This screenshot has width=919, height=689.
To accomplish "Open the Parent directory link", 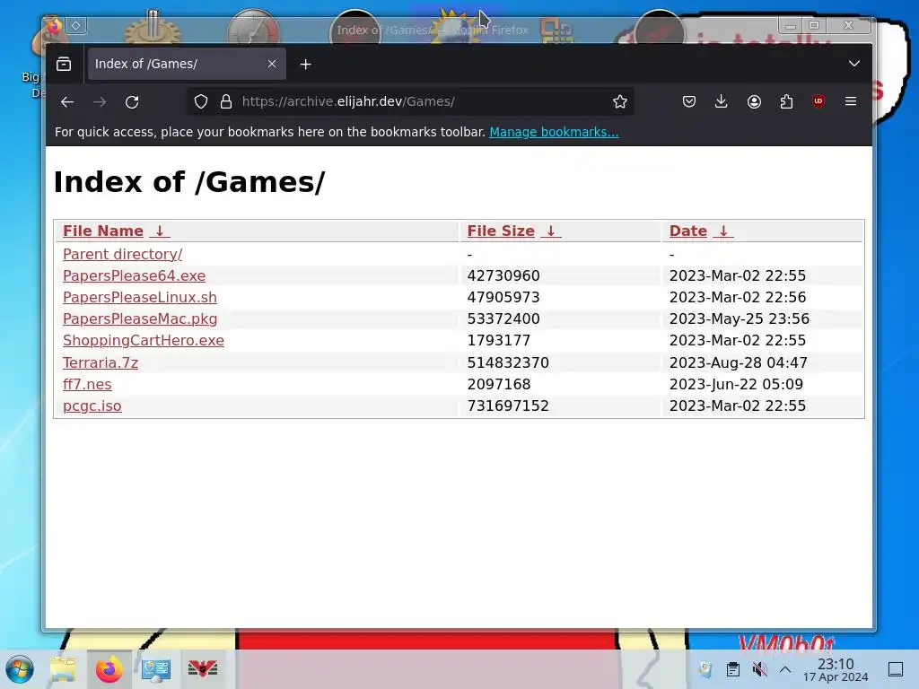I will [122, 254].
